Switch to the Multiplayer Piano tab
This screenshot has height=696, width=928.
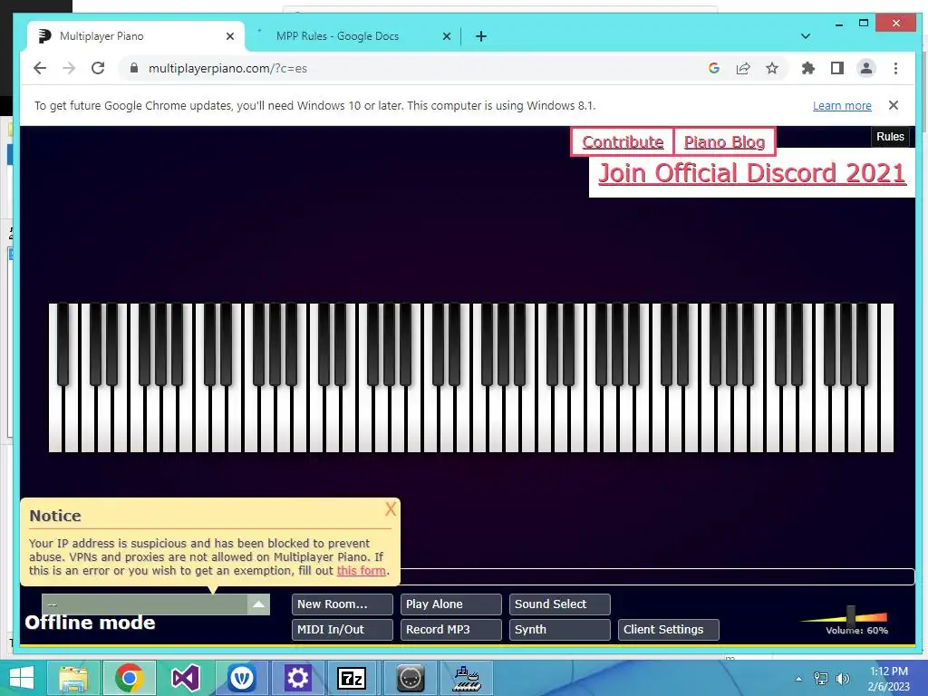(135, 36)
